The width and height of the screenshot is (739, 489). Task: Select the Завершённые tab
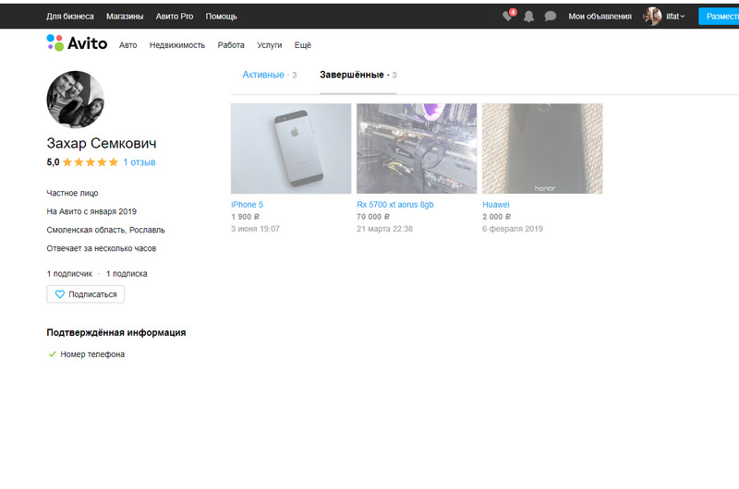click(x=352, y=75)
